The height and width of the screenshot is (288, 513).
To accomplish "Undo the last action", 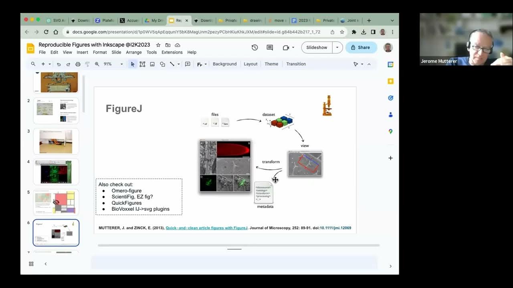I will (59, 64).
